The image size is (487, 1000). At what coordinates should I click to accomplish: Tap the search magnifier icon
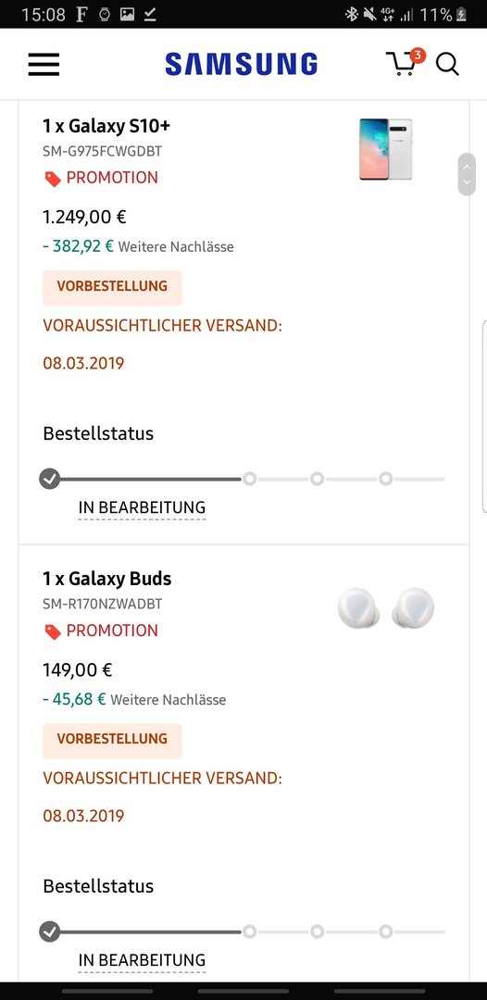point(447,65)
